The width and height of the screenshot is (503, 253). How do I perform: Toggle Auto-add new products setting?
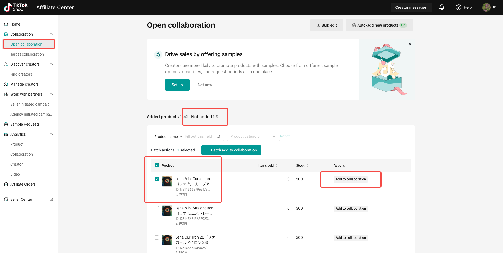click(379, 25)
